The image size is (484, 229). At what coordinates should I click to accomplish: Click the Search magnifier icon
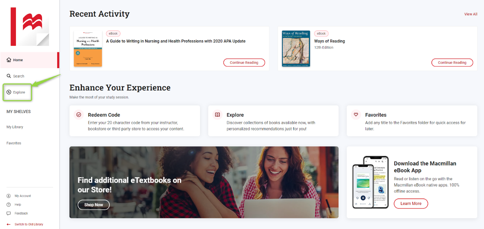[x=9, y=76]
